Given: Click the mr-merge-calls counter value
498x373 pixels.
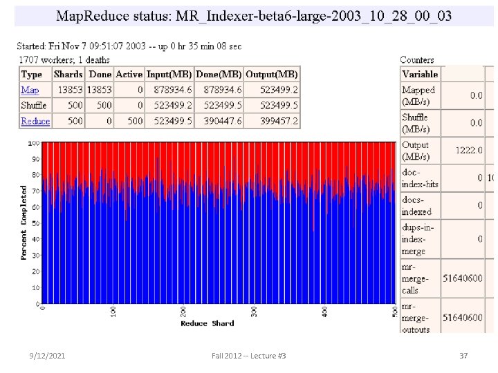Looking at the screenshot, I should 463,278.
